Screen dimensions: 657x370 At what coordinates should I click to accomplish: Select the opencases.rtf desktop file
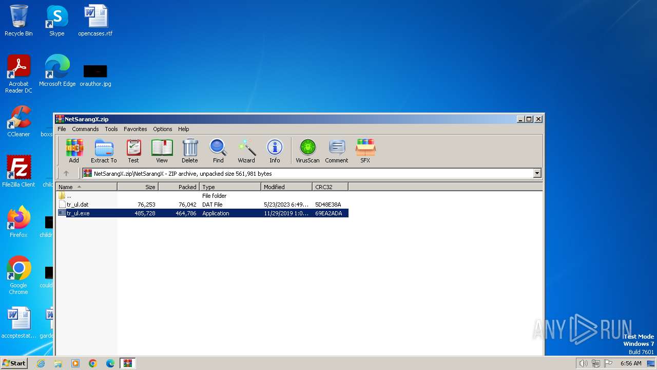(x=95, y=21)
